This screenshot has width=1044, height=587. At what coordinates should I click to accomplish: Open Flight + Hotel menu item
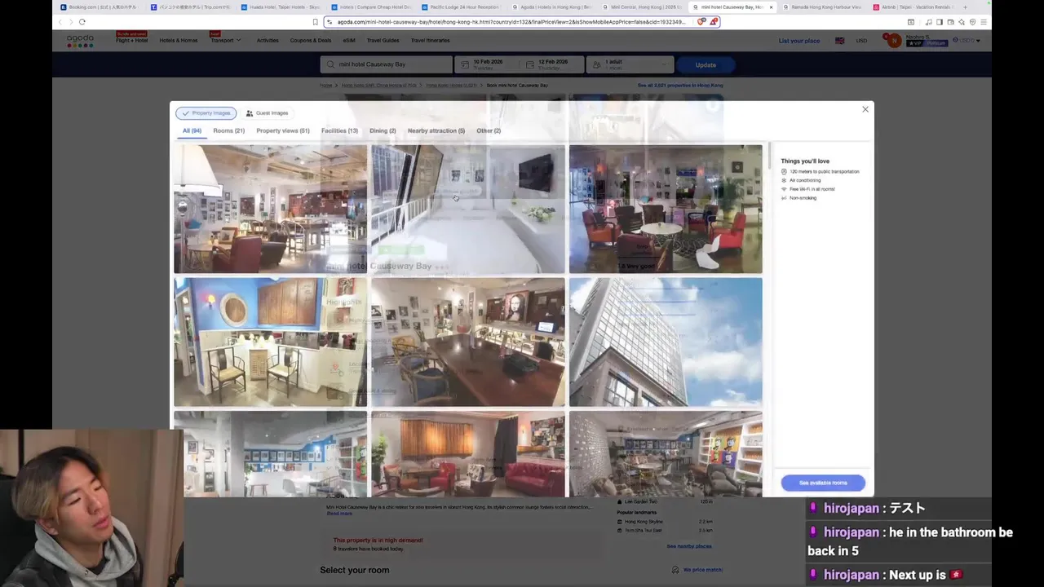pyautogui.click(x=131, y=40)
